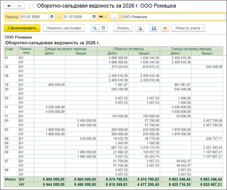The image size is (227, 190).
Task: Click the forward navigation arrow
Action: tap(19, 6)
